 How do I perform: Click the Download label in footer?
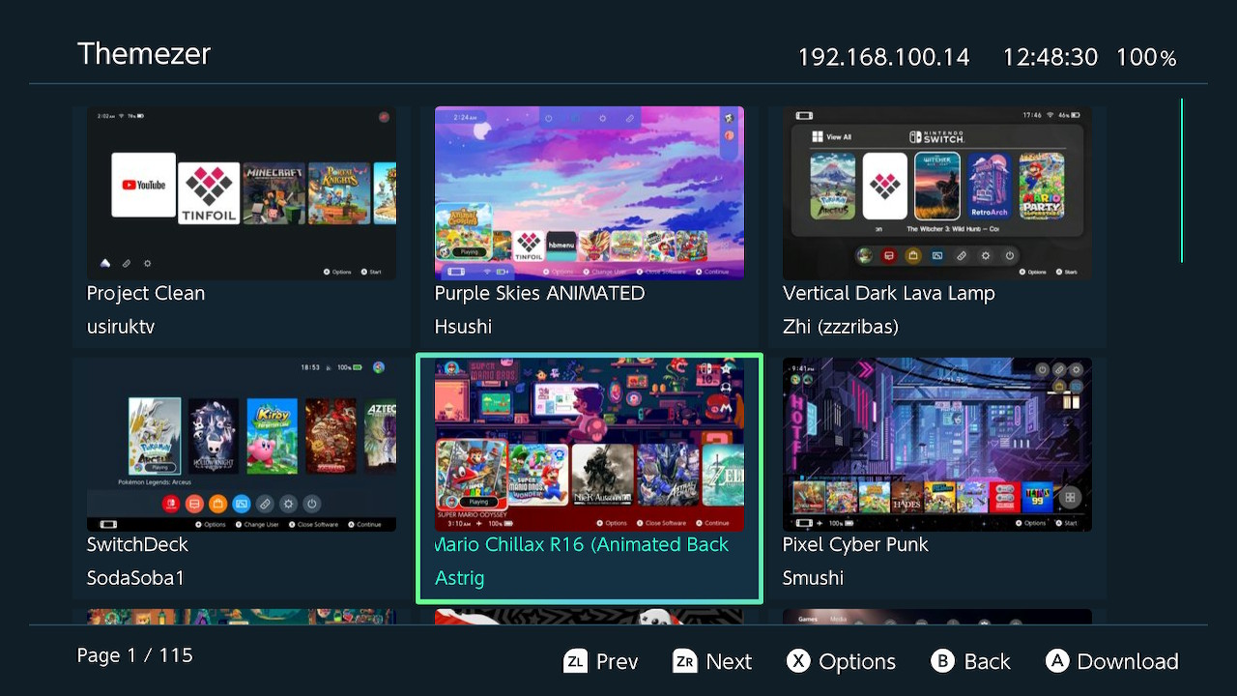(x=1127, y=661)
